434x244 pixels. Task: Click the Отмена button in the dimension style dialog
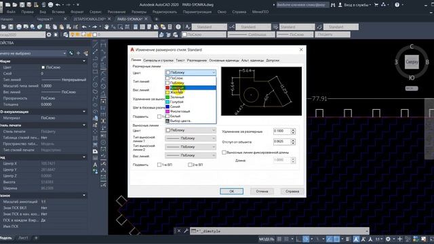coord(262,191)
